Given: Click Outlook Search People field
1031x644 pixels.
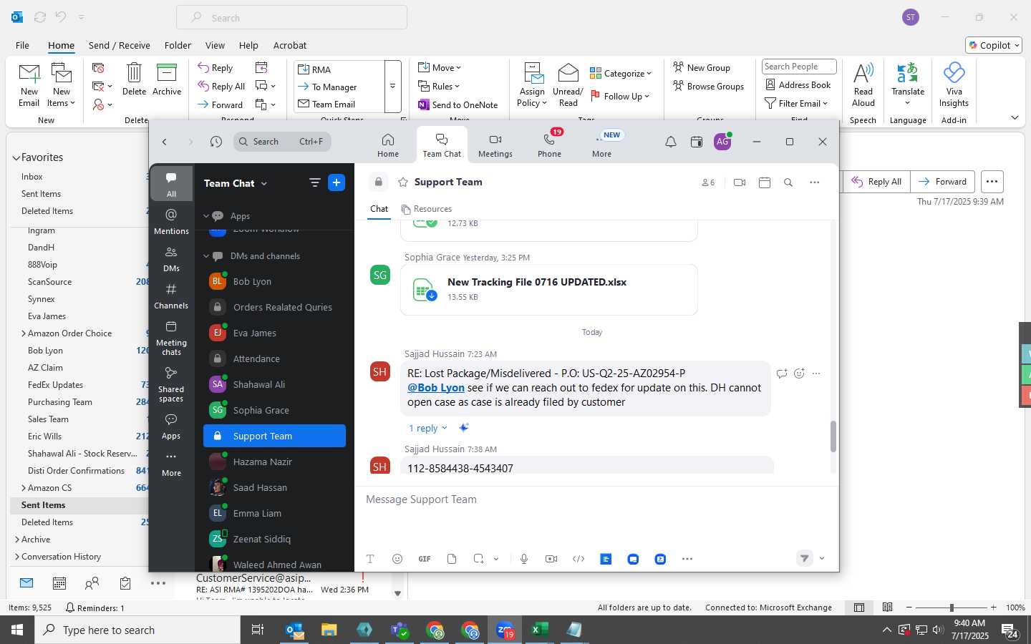Looking at the screenshot, I should click(799, 67).
